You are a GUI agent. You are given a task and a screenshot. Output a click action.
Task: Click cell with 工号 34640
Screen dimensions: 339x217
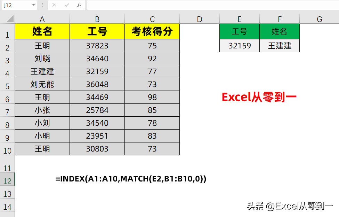pos(97,59)
